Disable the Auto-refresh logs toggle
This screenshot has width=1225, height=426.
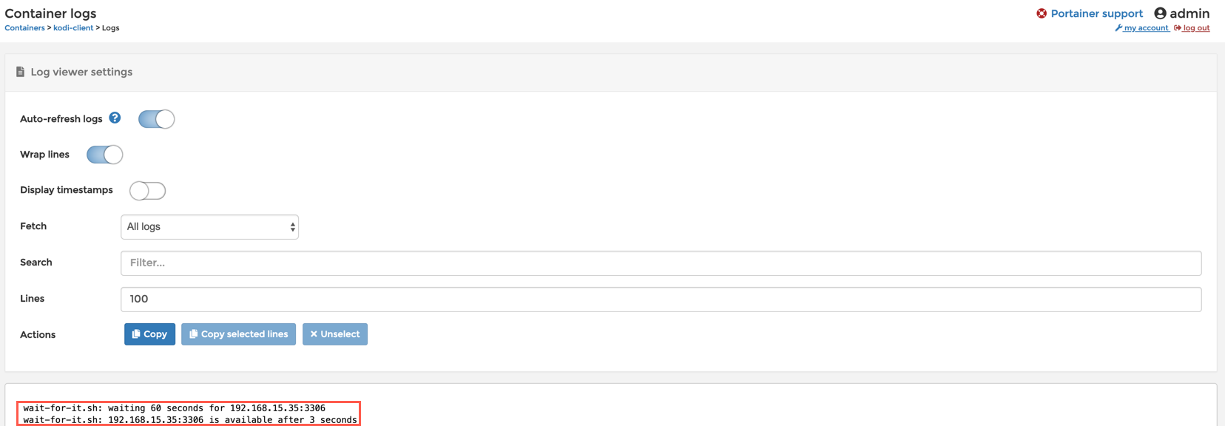click(x=156, y=119)
